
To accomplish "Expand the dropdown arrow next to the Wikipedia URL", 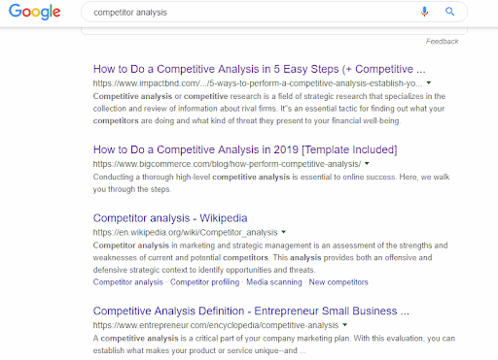I will click(284, 232).
